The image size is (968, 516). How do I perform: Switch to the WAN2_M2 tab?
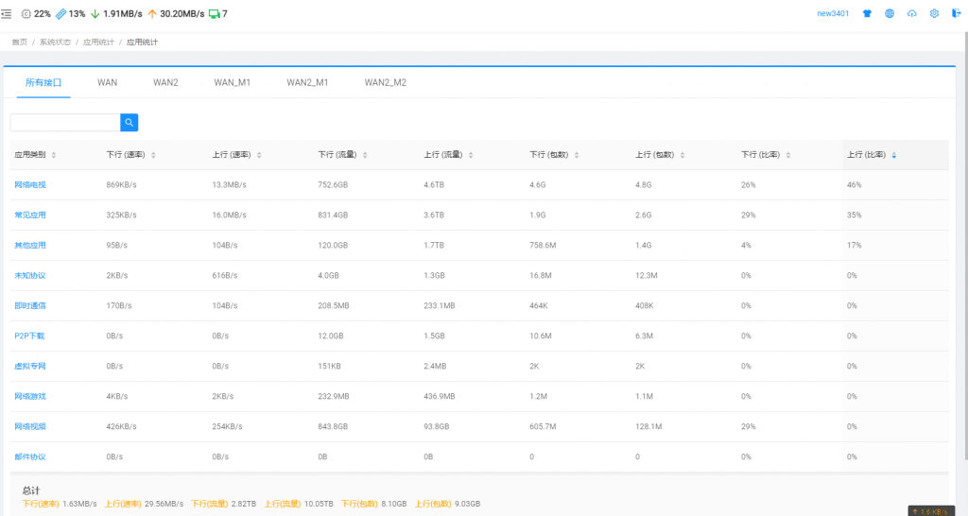pyautogui.click(x=386, y=83)
